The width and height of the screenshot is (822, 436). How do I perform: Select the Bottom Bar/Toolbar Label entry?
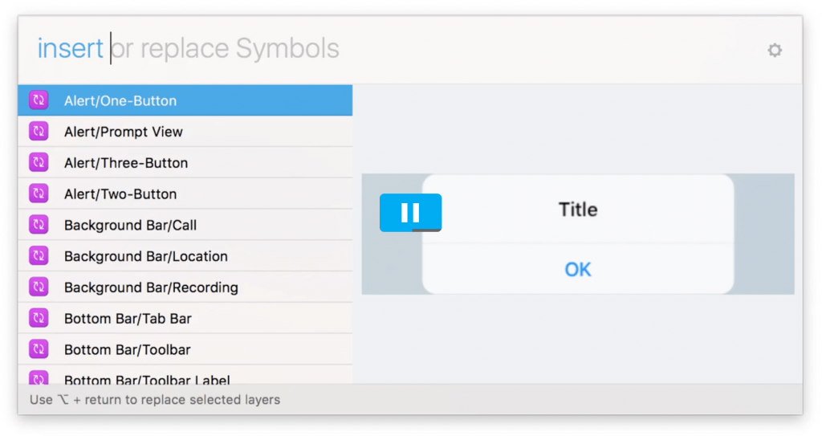pos(147,379)
